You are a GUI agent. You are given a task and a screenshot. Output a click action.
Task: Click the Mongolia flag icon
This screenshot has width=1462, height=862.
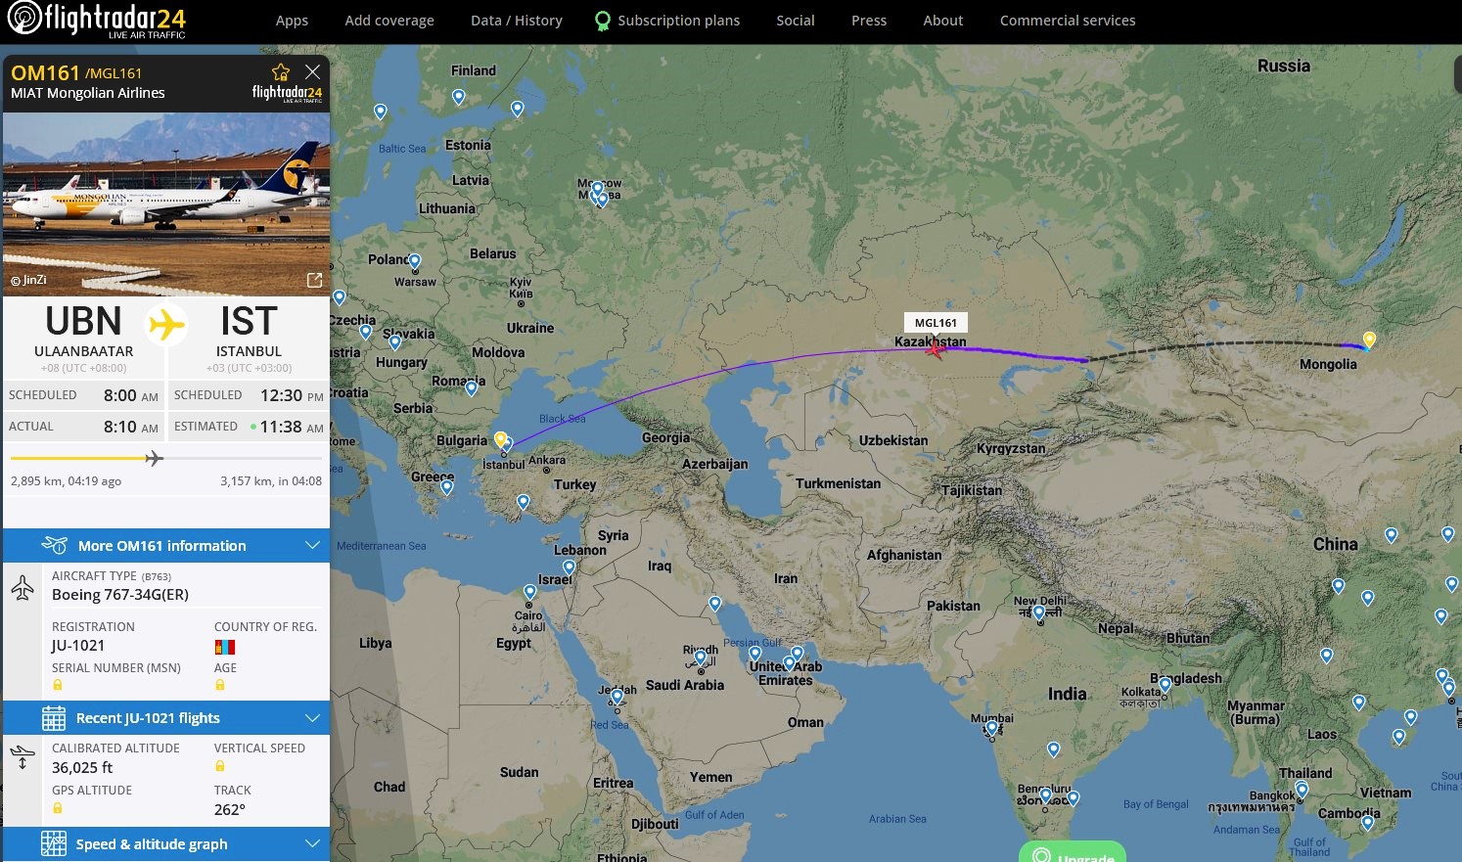(224, 647)
